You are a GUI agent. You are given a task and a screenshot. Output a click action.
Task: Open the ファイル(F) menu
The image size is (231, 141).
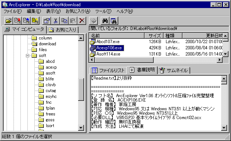12,11
